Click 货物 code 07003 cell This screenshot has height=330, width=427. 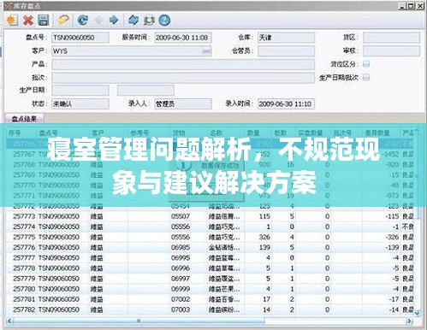click(x=188, y=309)
